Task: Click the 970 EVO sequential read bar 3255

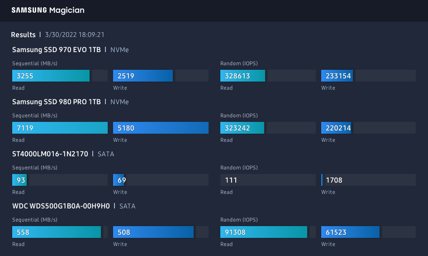Action: (x=51, y=76)
